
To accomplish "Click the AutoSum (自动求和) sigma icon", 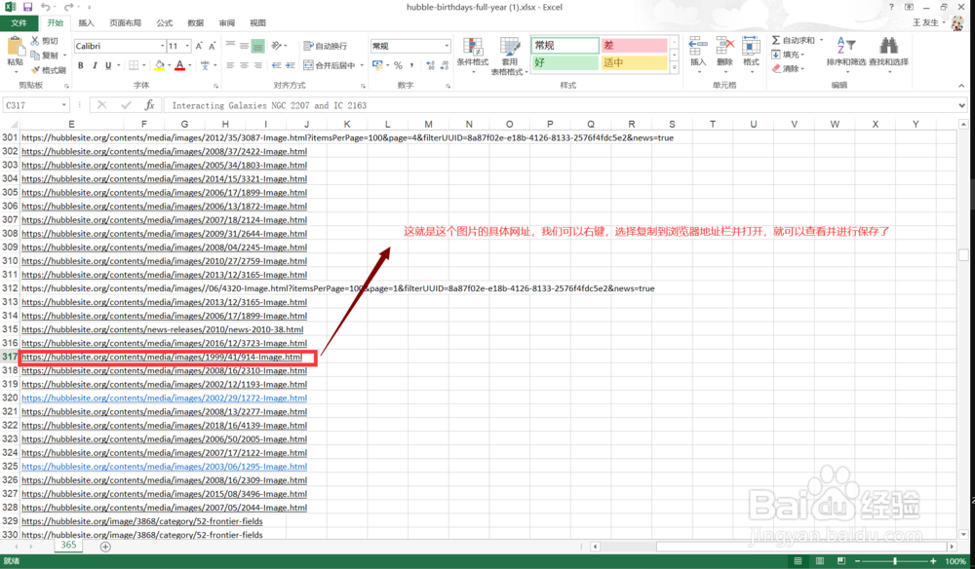I will point(776,40).
